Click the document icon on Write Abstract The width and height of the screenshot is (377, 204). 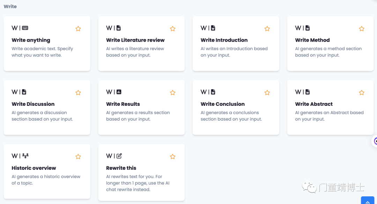[308, 92]
